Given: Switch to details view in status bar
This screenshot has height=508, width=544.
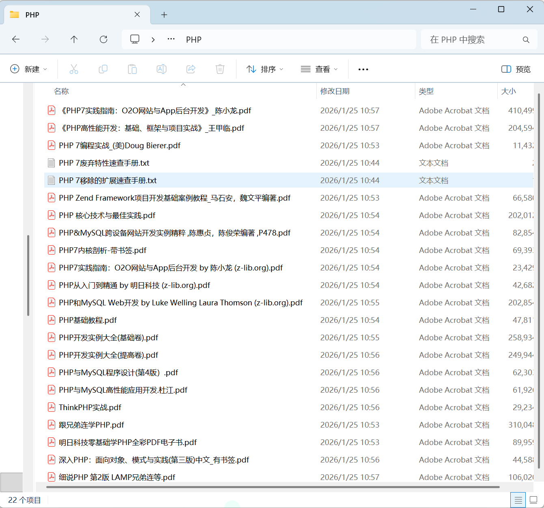Looking at the screenshot, I should [x=518, y=500].
